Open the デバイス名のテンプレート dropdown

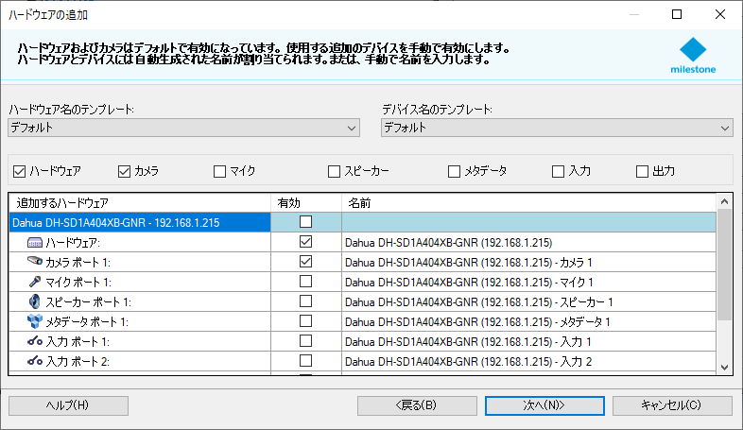[x=557, y=128]
